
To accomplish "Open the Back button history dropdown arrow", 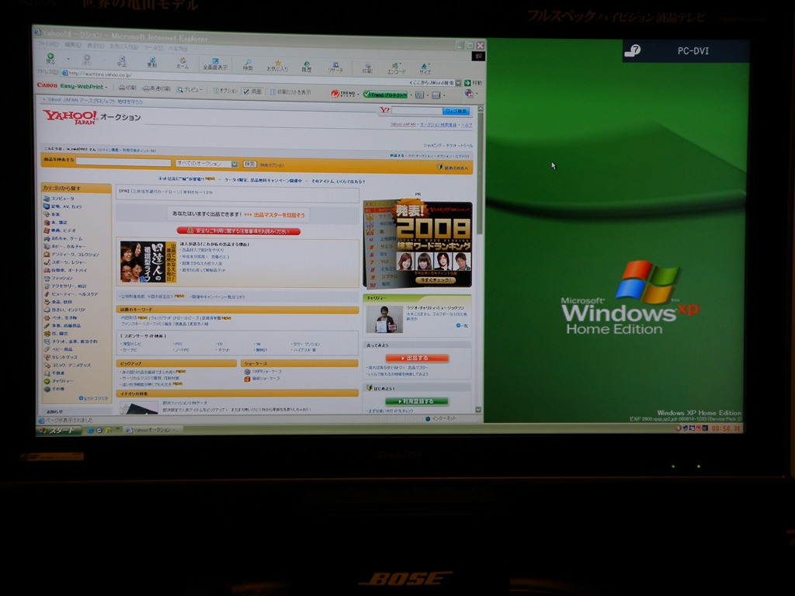I will [x=68, y=59].
